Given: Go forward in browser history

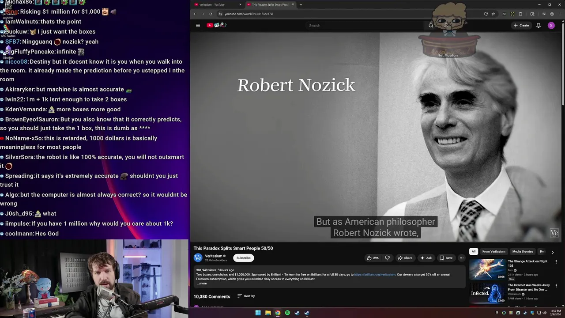Looking at the screenshot, I should [x=203, y=14].
